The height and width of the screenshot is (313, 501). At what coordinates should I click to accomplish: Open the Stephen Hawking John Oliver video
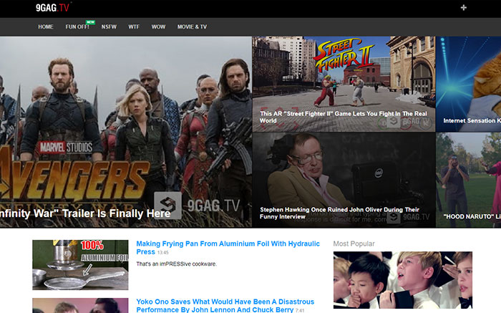[344, 180]
